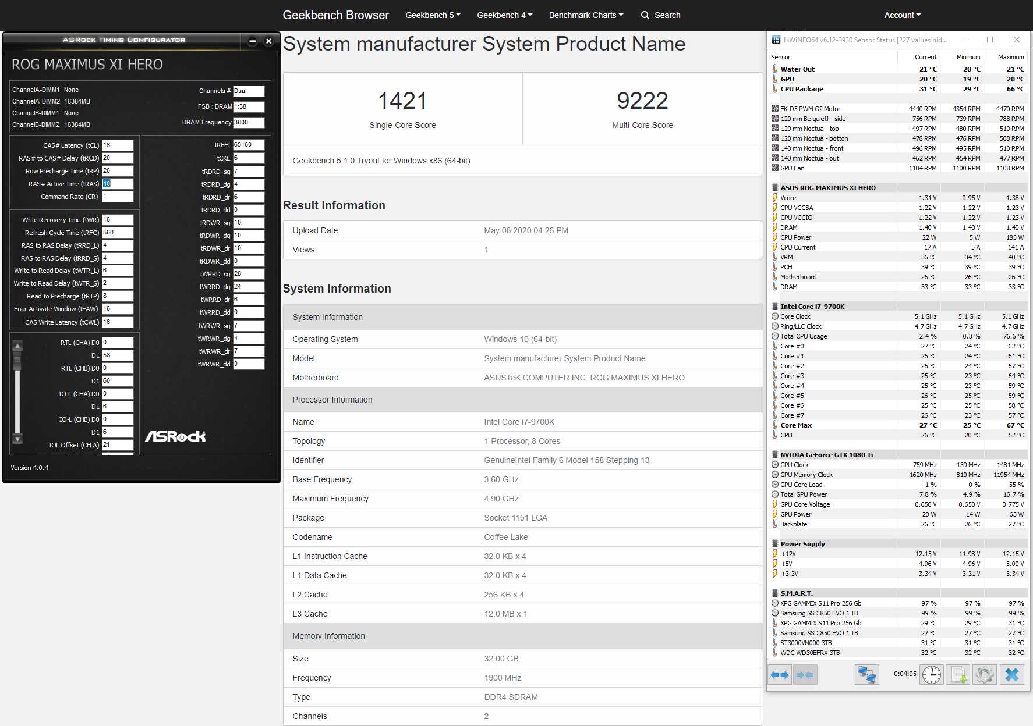Click the thermometer icon beside CPU Package
Image resolution: width=1033 pixels, height=726 pixels.
pyautogui.click(x=775, y=89)
